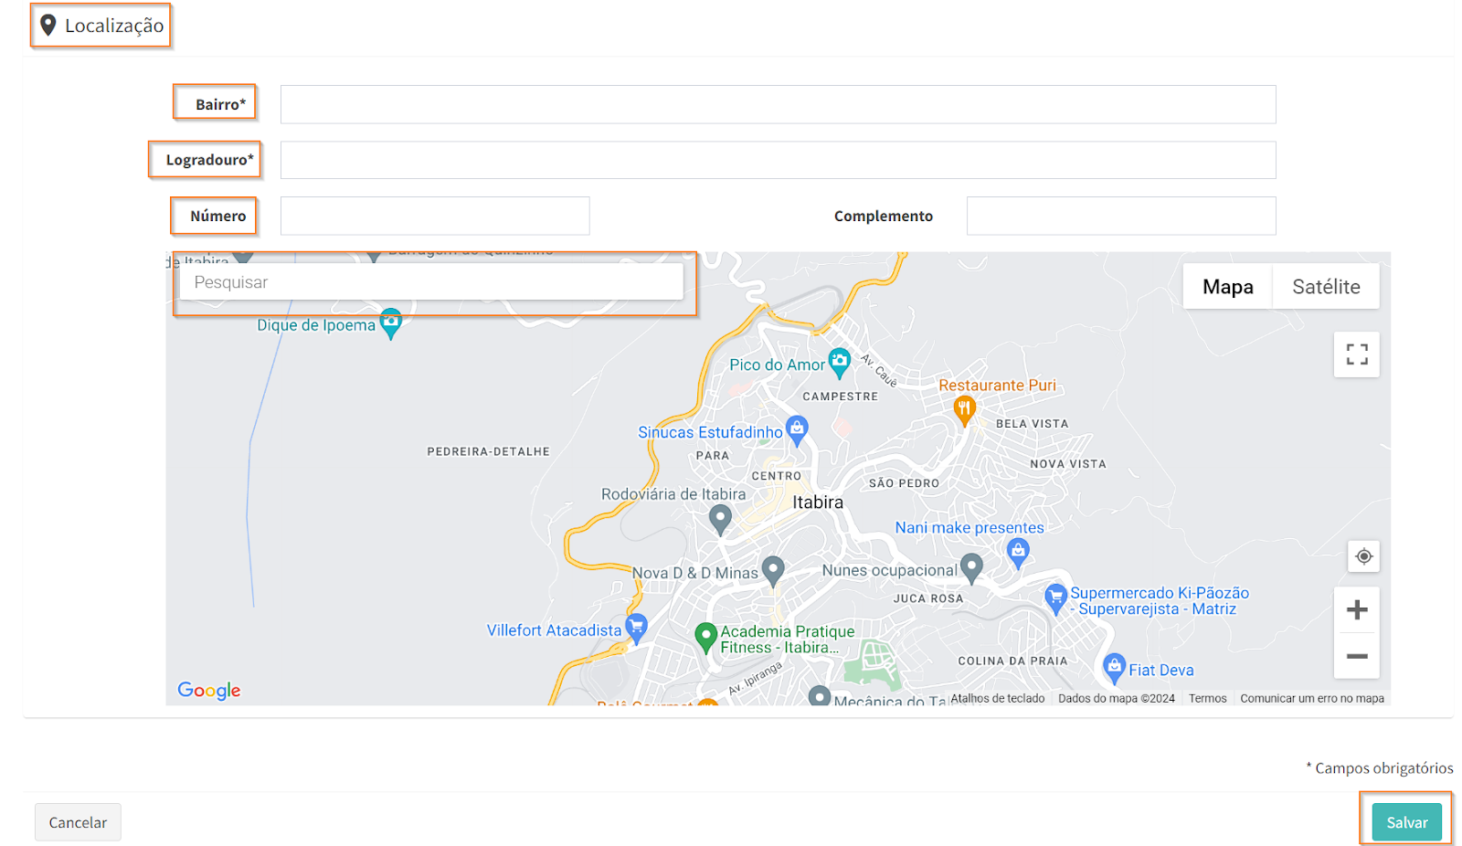Viewport: 1462px width, 846px height.
Task: Open the Academia Pratique Fitness green marker
Action: pos(705,636)
